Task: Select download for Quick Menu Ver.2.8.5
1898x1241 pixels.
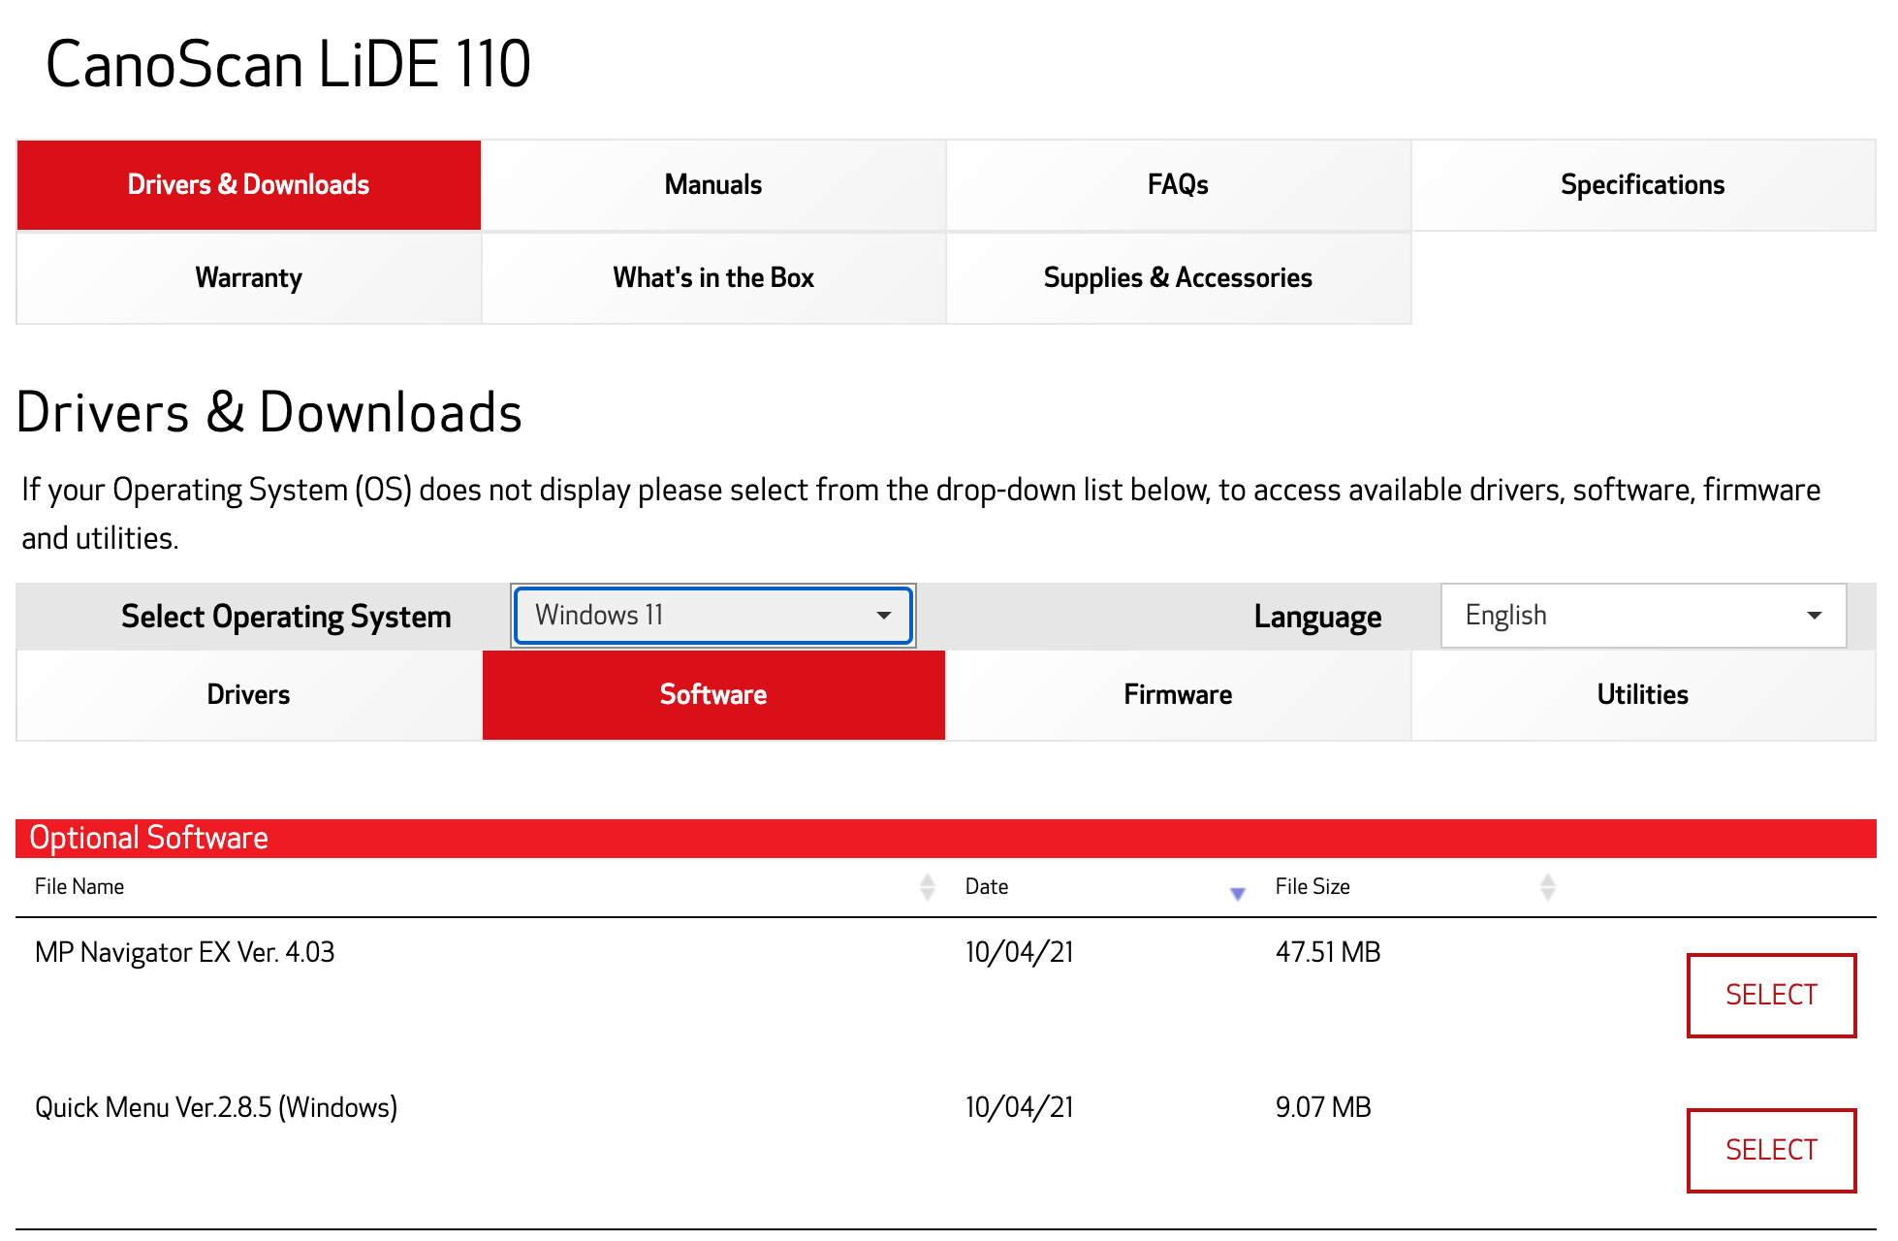Action: coord(1770,1150)
